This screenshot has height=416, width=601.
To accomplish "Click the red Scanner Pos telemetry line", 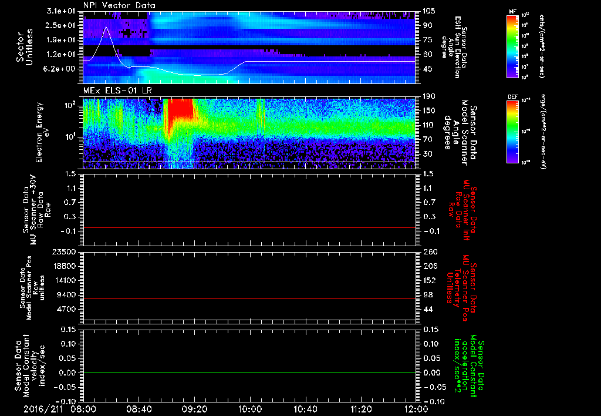I will pyautogui.click(x=249, y=298).
